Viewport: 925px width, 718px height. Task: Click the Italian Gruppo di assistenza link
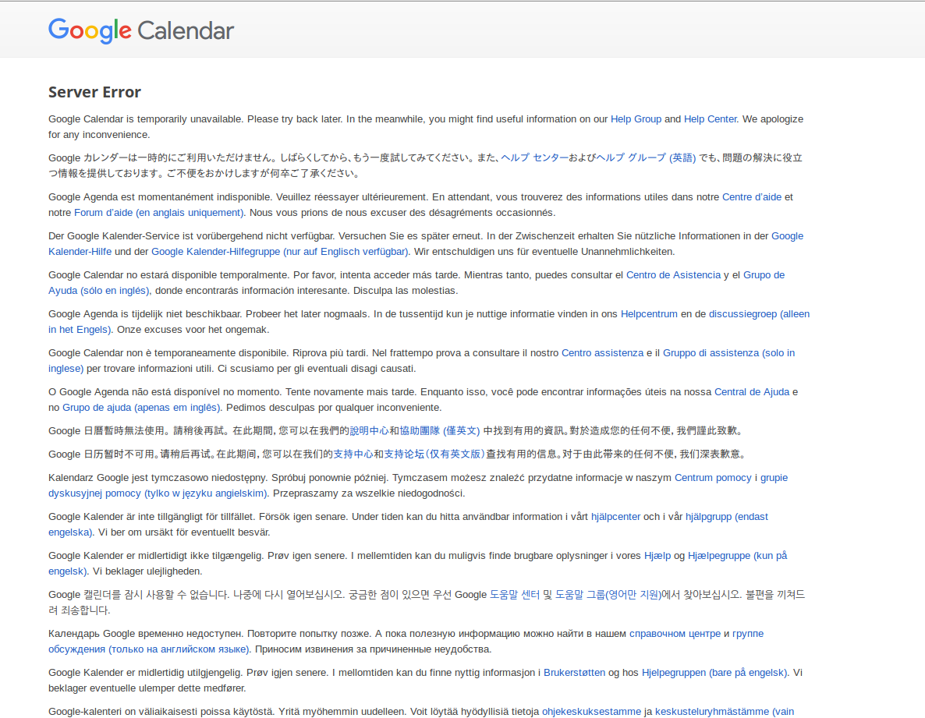[x=728, y=353]
